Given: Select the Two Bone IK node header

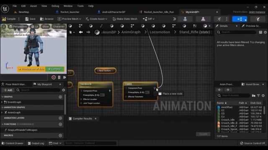Looking at the screenshot, I should point(95,85).
